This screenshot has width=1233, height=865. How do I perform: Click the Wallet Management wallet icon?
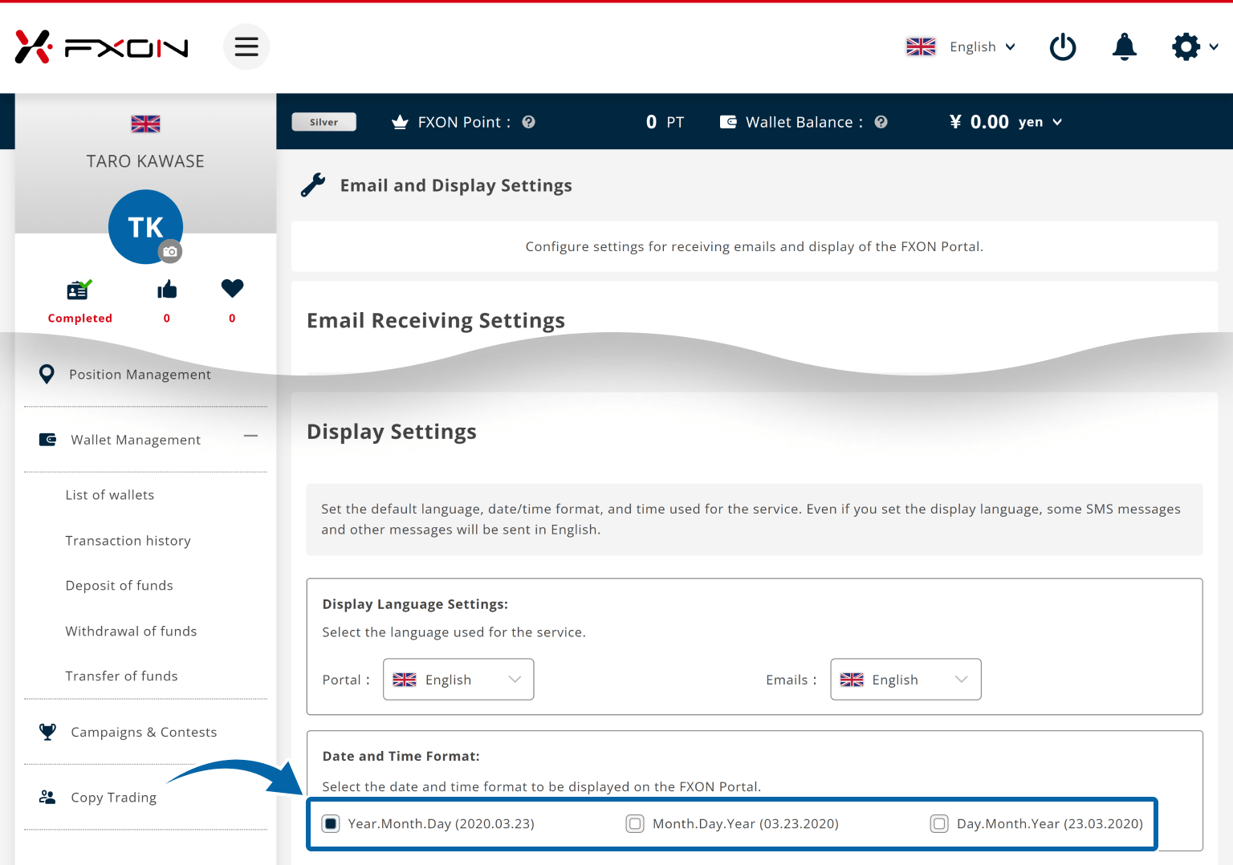pos(47,439)
